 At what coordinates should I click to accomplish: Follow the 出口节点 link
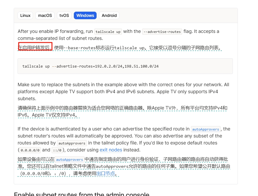click(x=105, y=174)
